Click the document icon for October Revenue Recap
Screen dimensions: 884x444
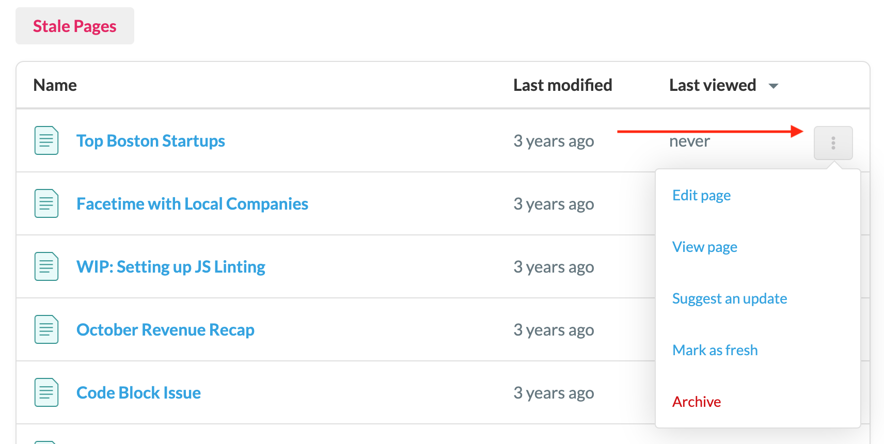(x=46, y=329)
